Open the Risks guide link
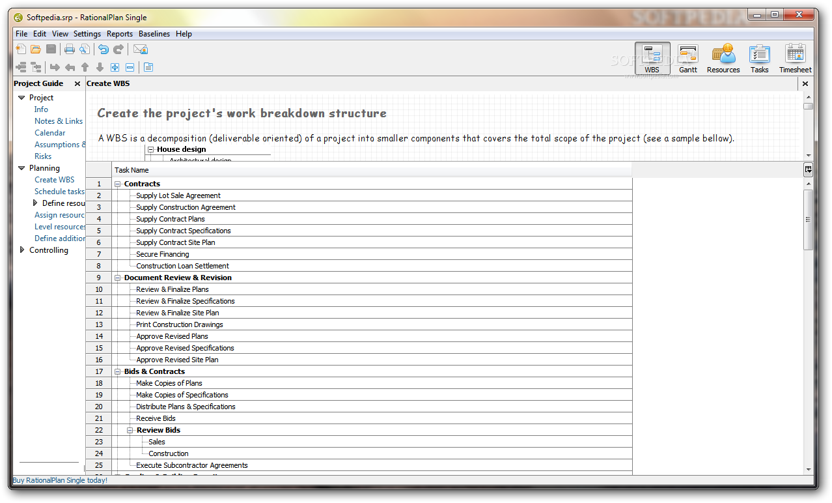The image size is (832, 503). point(43,156)
